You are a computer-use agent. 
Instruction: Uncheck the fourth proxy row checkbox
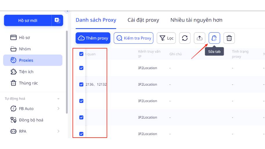(81, 117)
